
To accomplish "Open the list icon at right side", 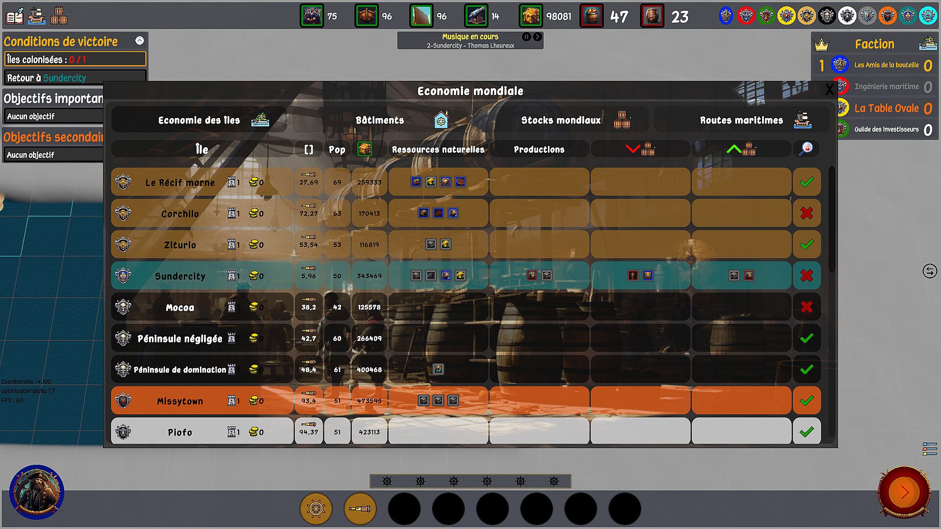I will pos(929,449).
